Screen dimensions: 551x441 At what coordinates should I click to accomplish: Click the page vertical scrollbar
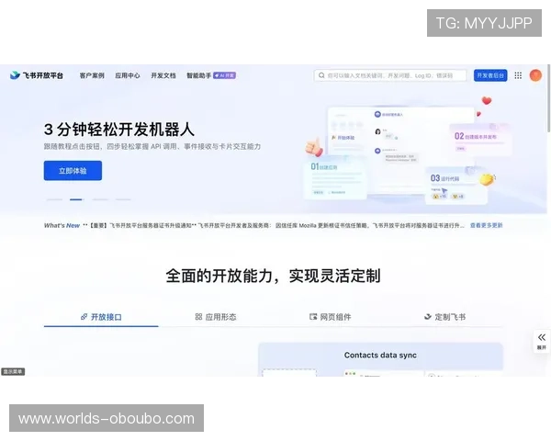click(x=548, y=98)
